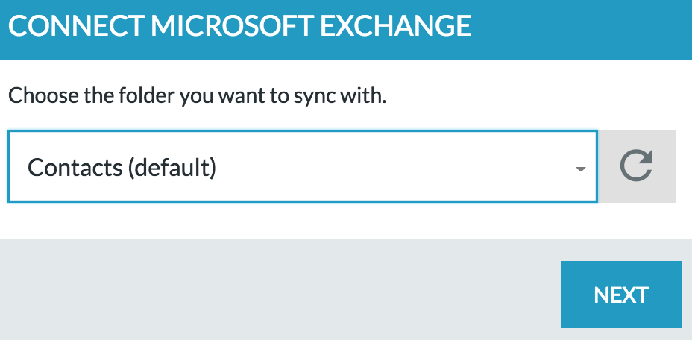
Task: Open the Contacts (default) folder dropdown
Action: 303,166
